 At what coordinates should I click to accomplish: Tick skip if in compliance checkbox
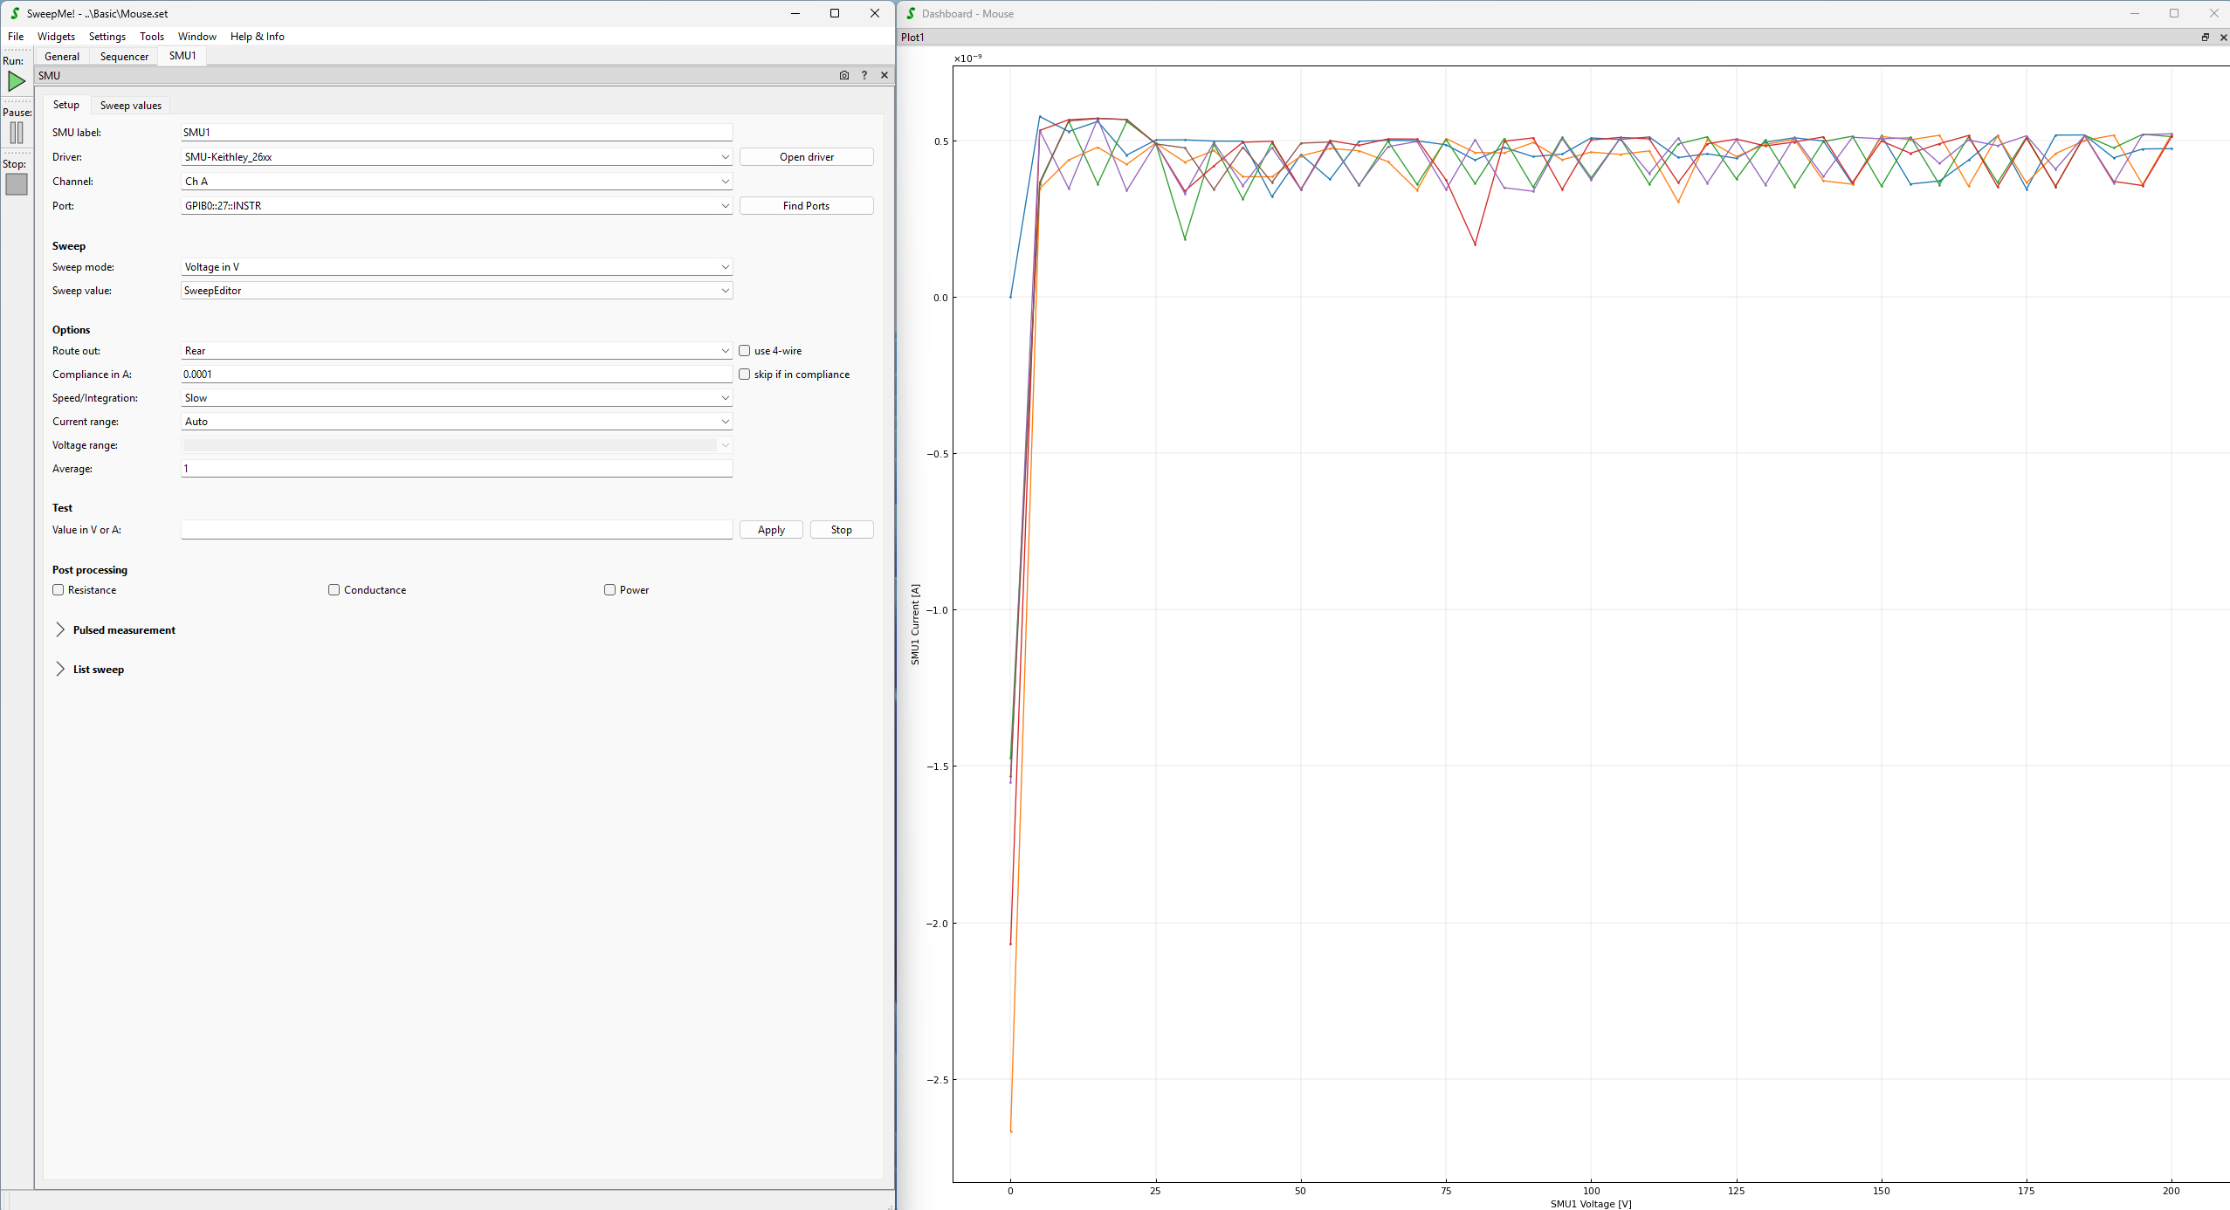(745, 375)
